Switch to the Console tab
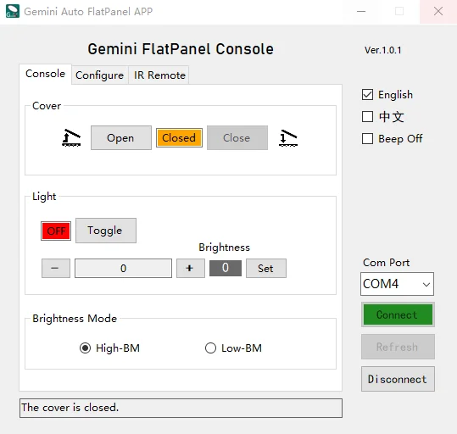The image size is (457, 434). coord(46,74)
